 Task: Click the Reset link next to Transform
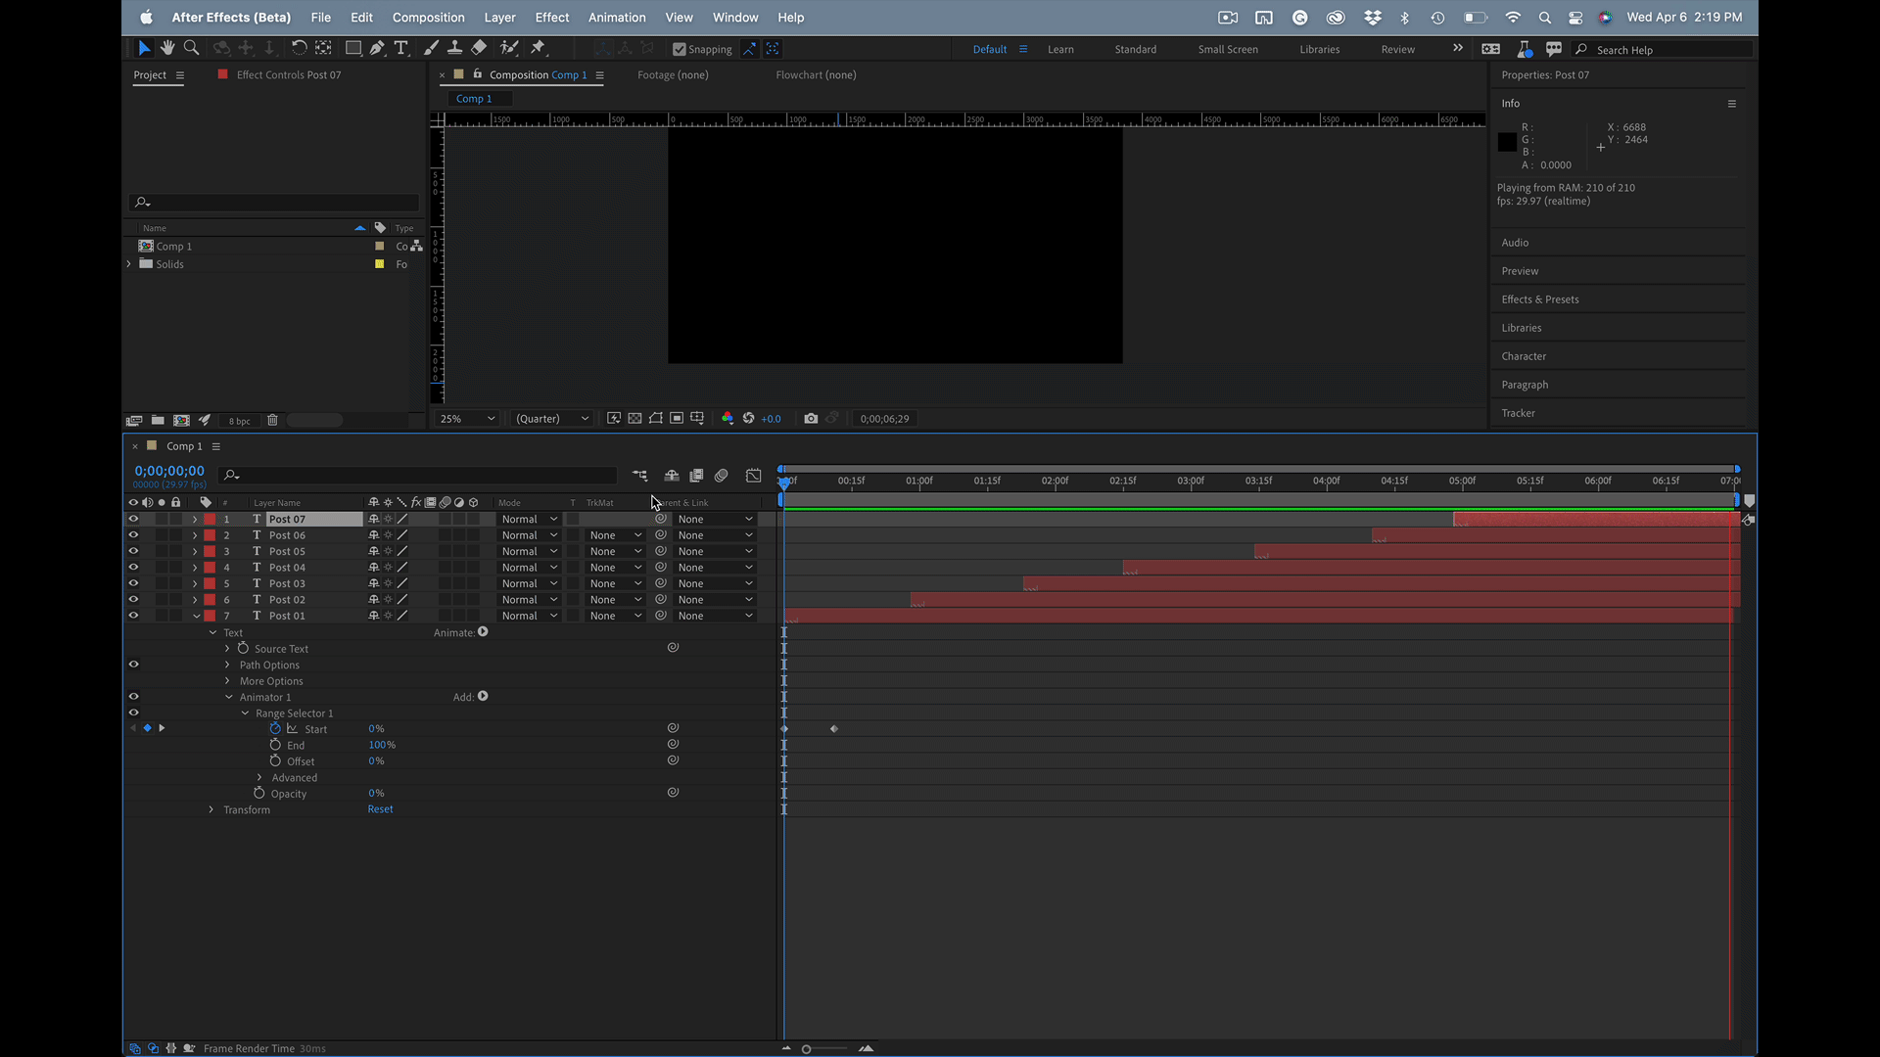380,809
